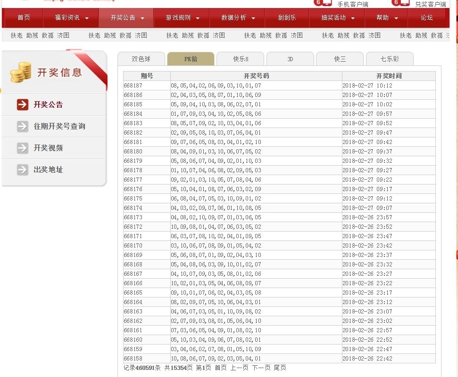This screenshot has height=377, width=458.
Task: Select draw number 668165
Action: tap(133, 292)
